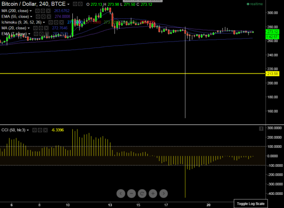284x208 pixels.
Task: Click the high value 273.98 in header
Action: tap(113, 5)
